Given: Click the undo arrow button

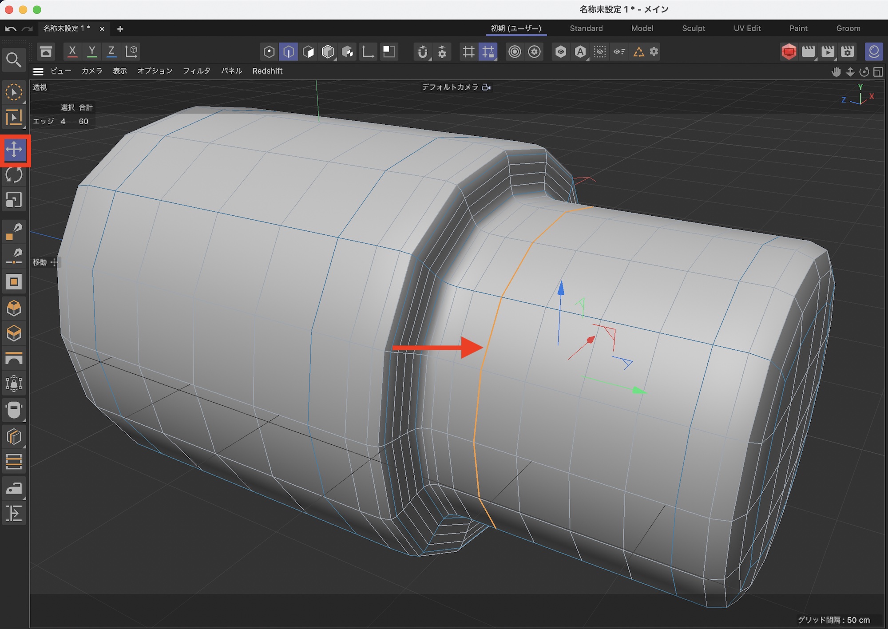Looking at the screenshot, I should tap(11, 29).
